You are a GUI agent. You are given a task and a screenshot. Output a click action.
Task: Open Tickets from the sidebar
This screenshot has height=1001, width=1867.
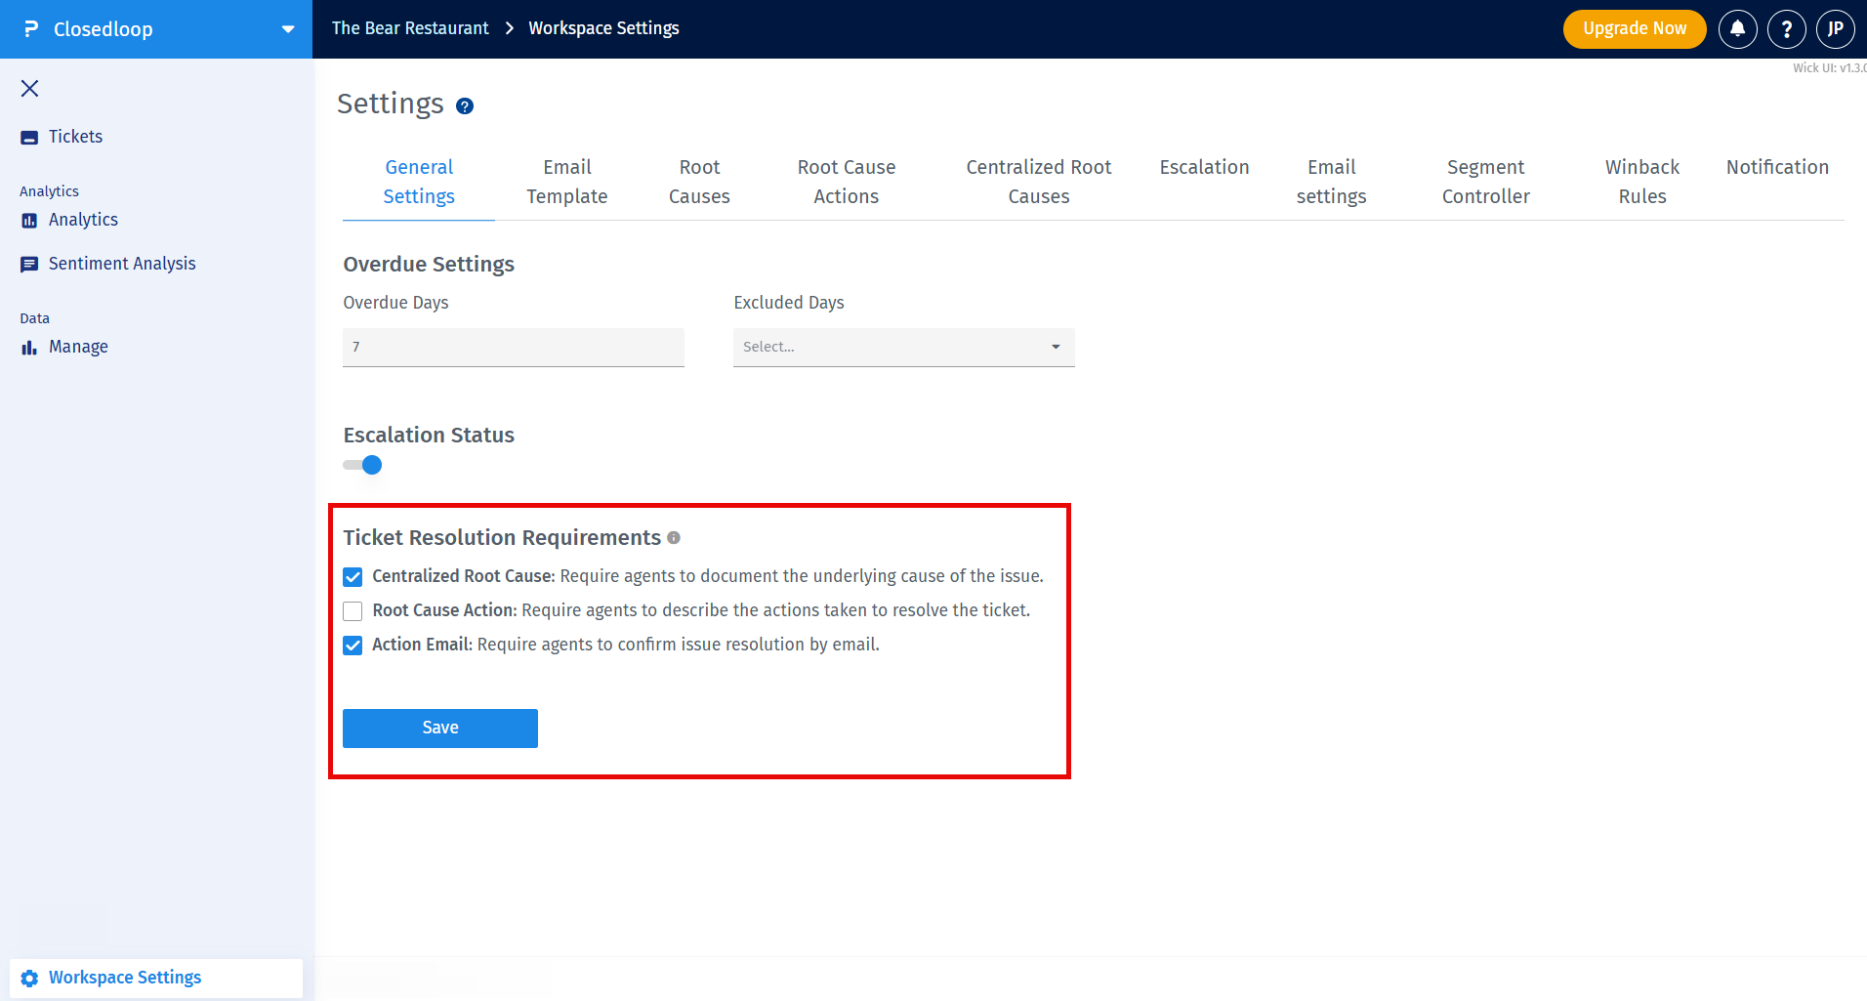75,137
